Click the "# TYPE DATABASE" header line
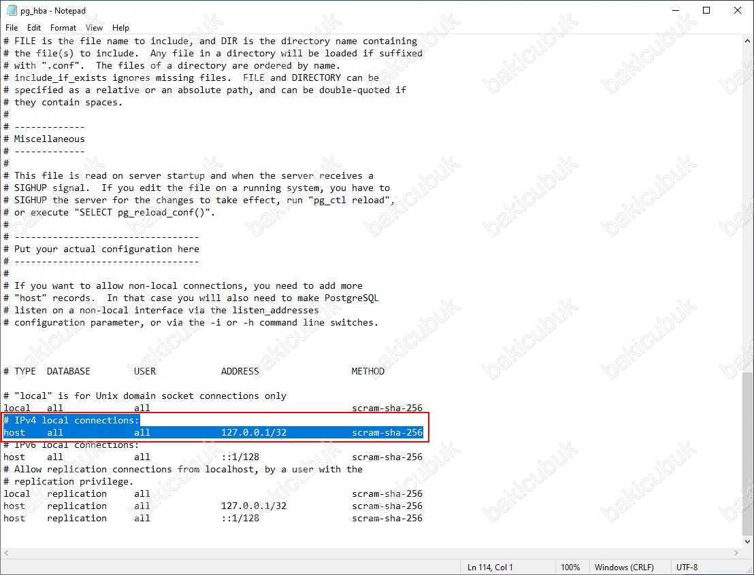This screenshot has height=575, width=754. point(47,371)
